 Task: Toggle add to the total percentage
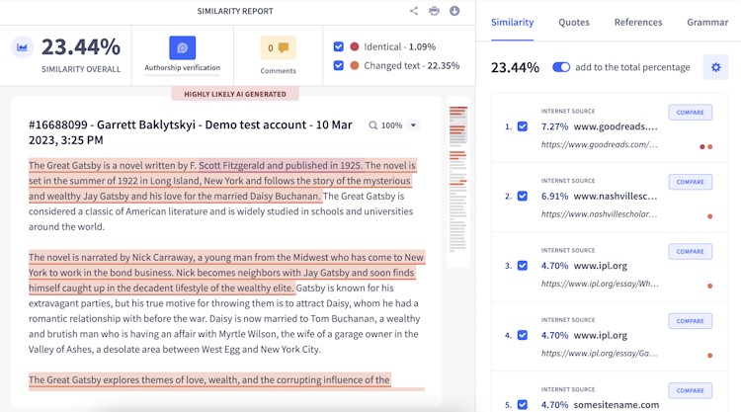tap(561, 67)
